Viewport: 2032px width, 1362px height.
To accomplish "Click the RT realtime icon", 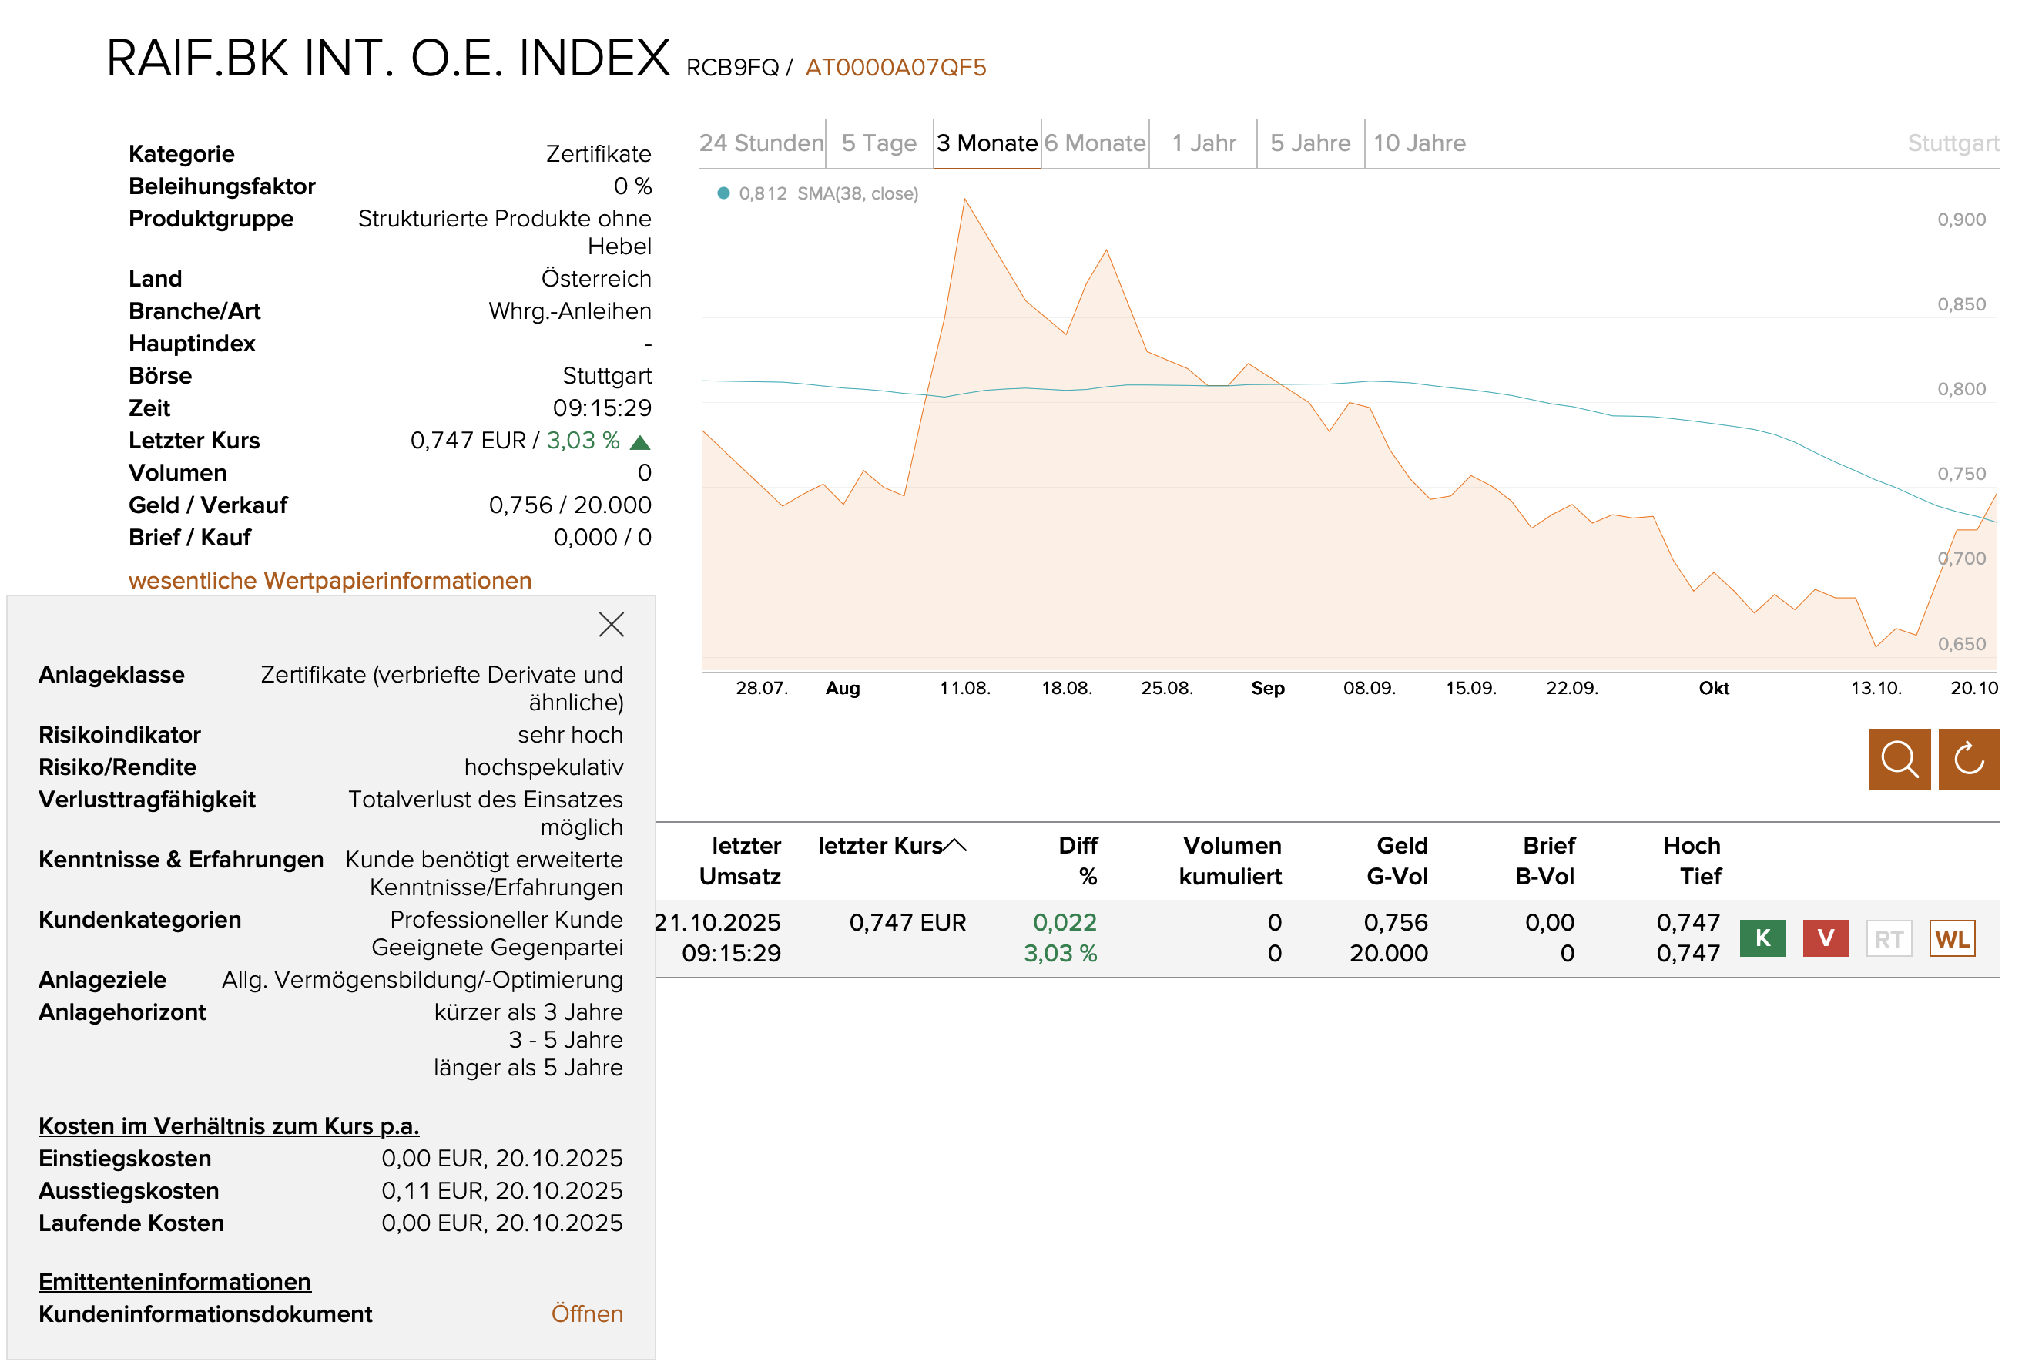I will [x=1888, y=938].
